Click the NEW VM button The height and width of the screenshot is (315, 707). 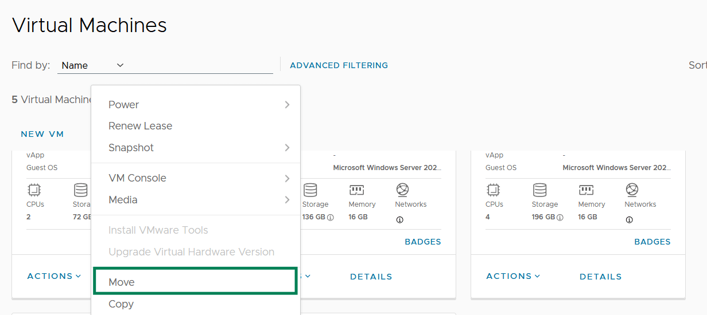point(42,134)
